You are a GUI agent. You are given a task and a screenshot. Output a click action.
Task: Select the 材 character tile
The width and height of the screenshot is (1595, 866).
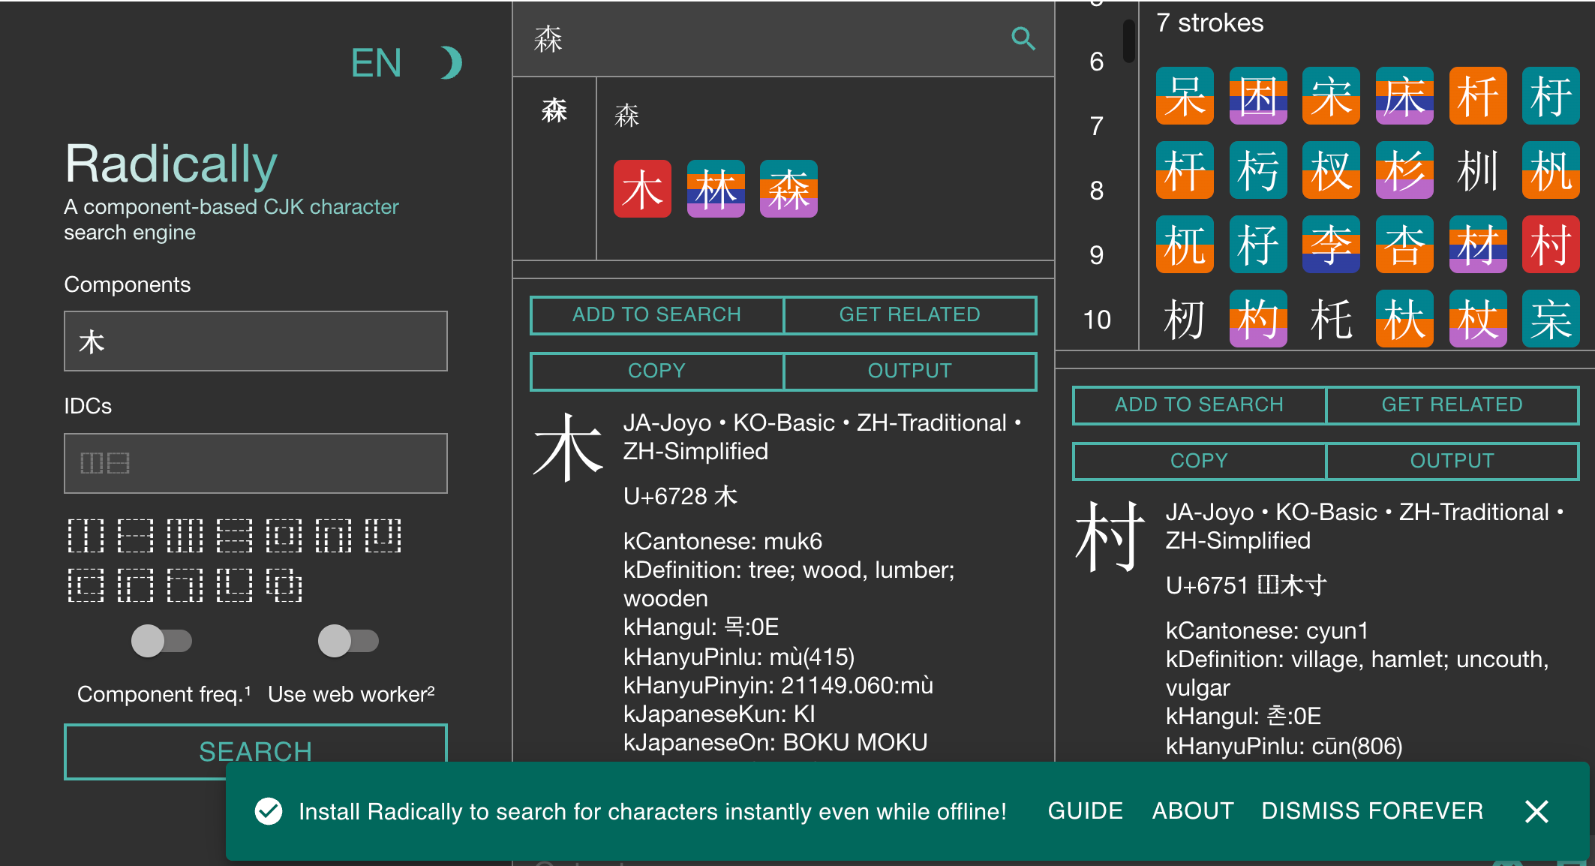(1478, 245)
